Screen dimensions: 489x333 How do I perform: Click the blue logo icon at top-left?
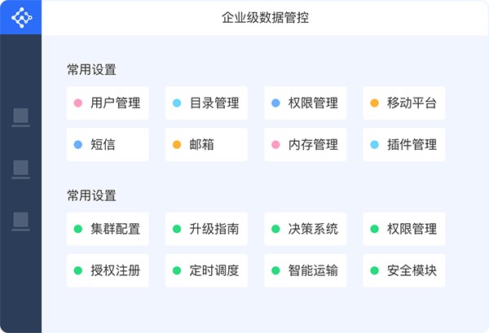click(x=20, y=17)
